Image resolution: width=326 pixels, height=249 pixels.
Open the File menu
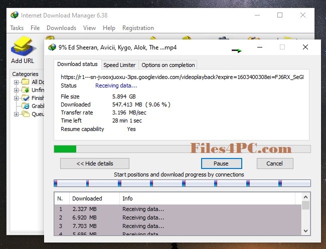35,28
